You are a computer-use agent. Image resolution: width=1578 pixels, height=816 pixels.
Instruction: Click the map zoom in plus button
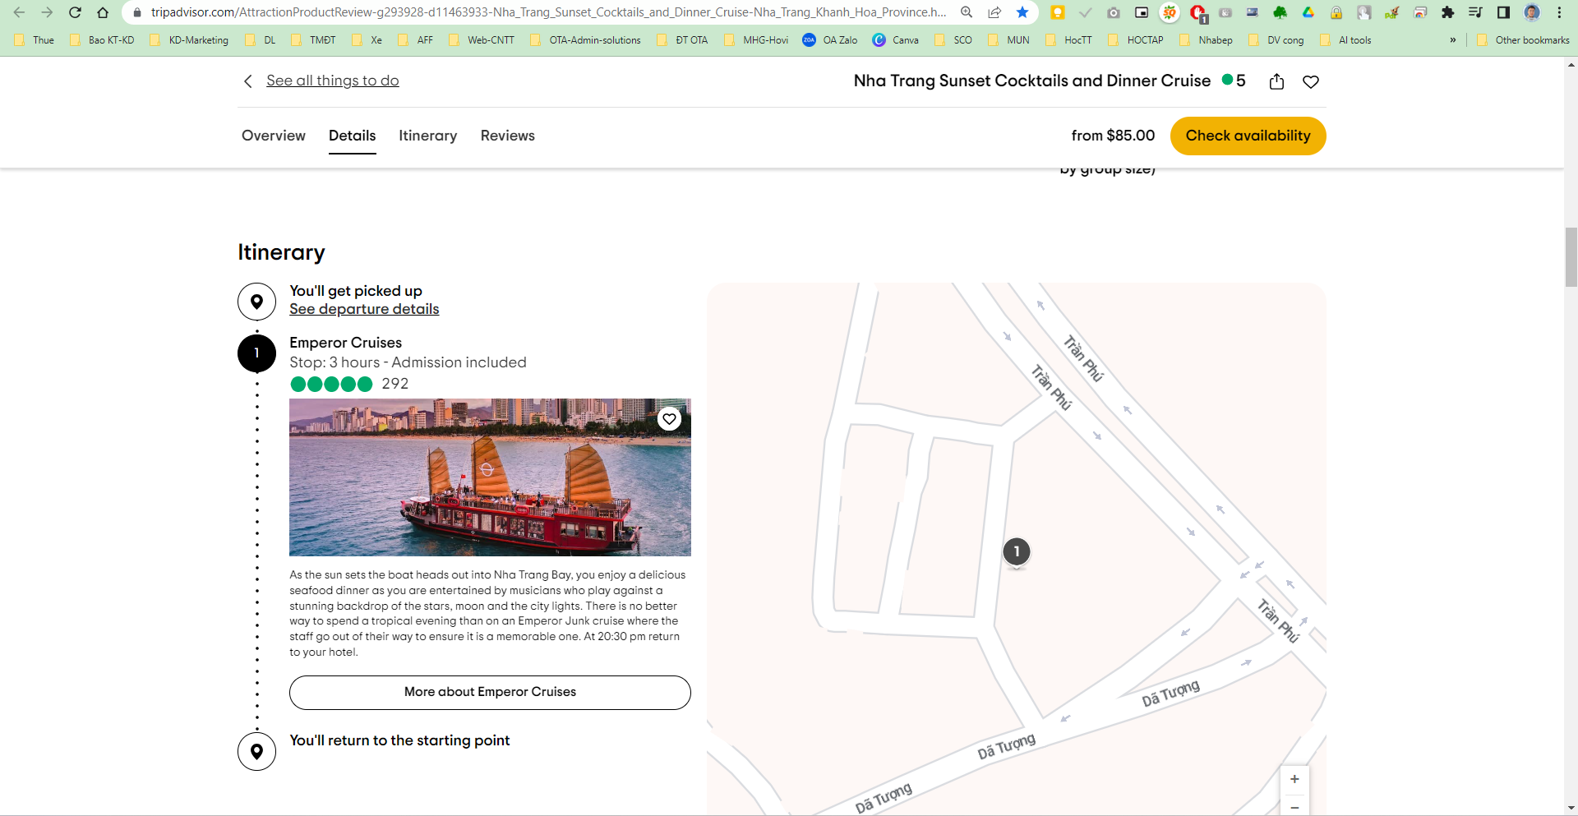[1294, 779]
